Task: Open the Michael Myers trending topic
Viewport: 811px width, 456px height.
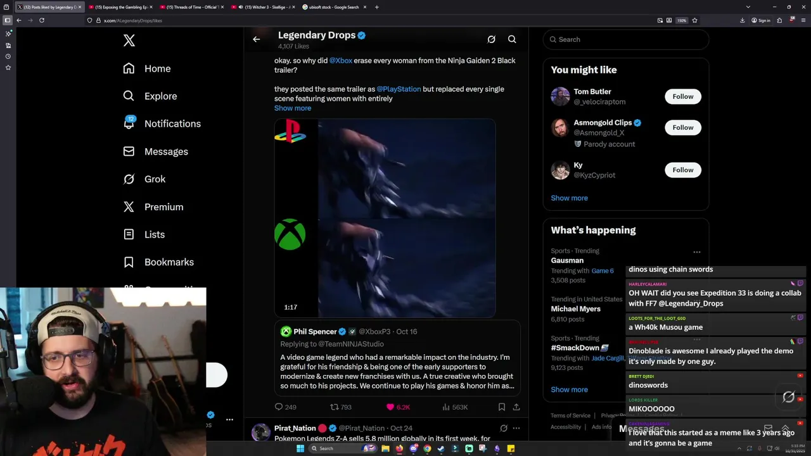Action: click(x=575, y=309)
